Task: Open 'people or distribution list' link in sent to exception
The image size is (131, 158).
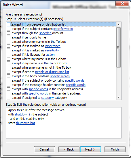Action: tap(52, 72)
